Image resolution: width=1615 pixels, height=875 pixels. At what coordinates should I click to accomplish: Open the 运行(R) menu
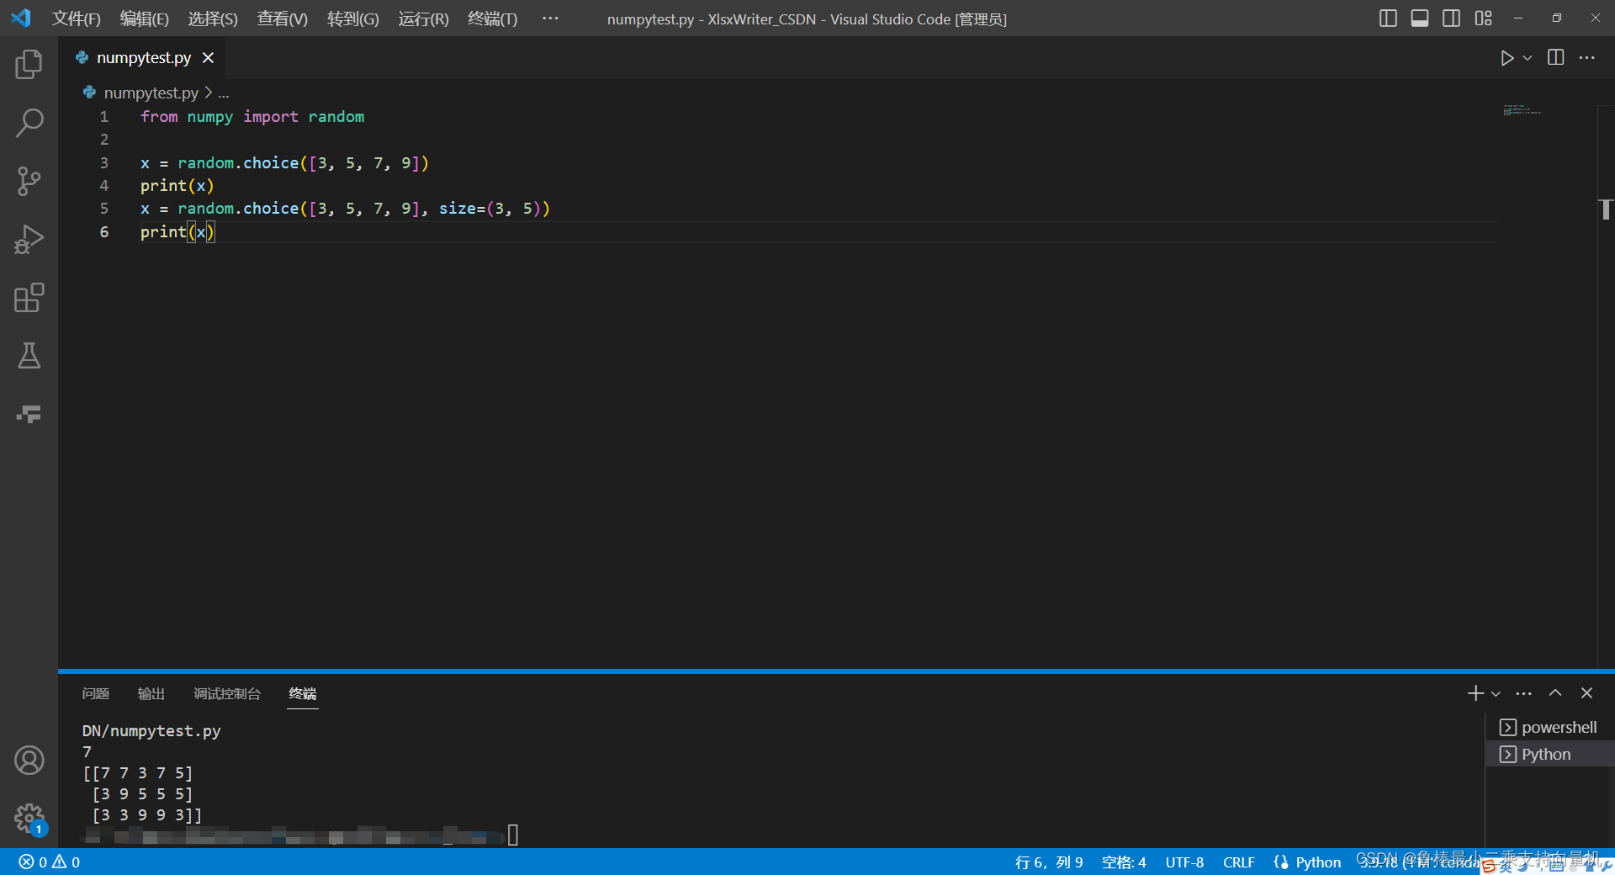point(424,19)
